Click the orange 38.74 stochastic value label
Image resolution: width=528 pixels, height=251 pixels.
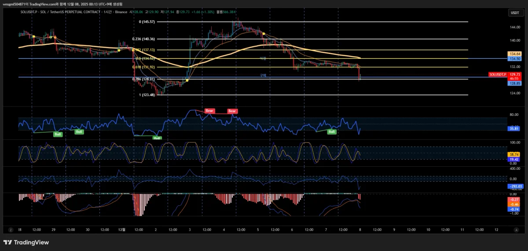coord(514,154)
